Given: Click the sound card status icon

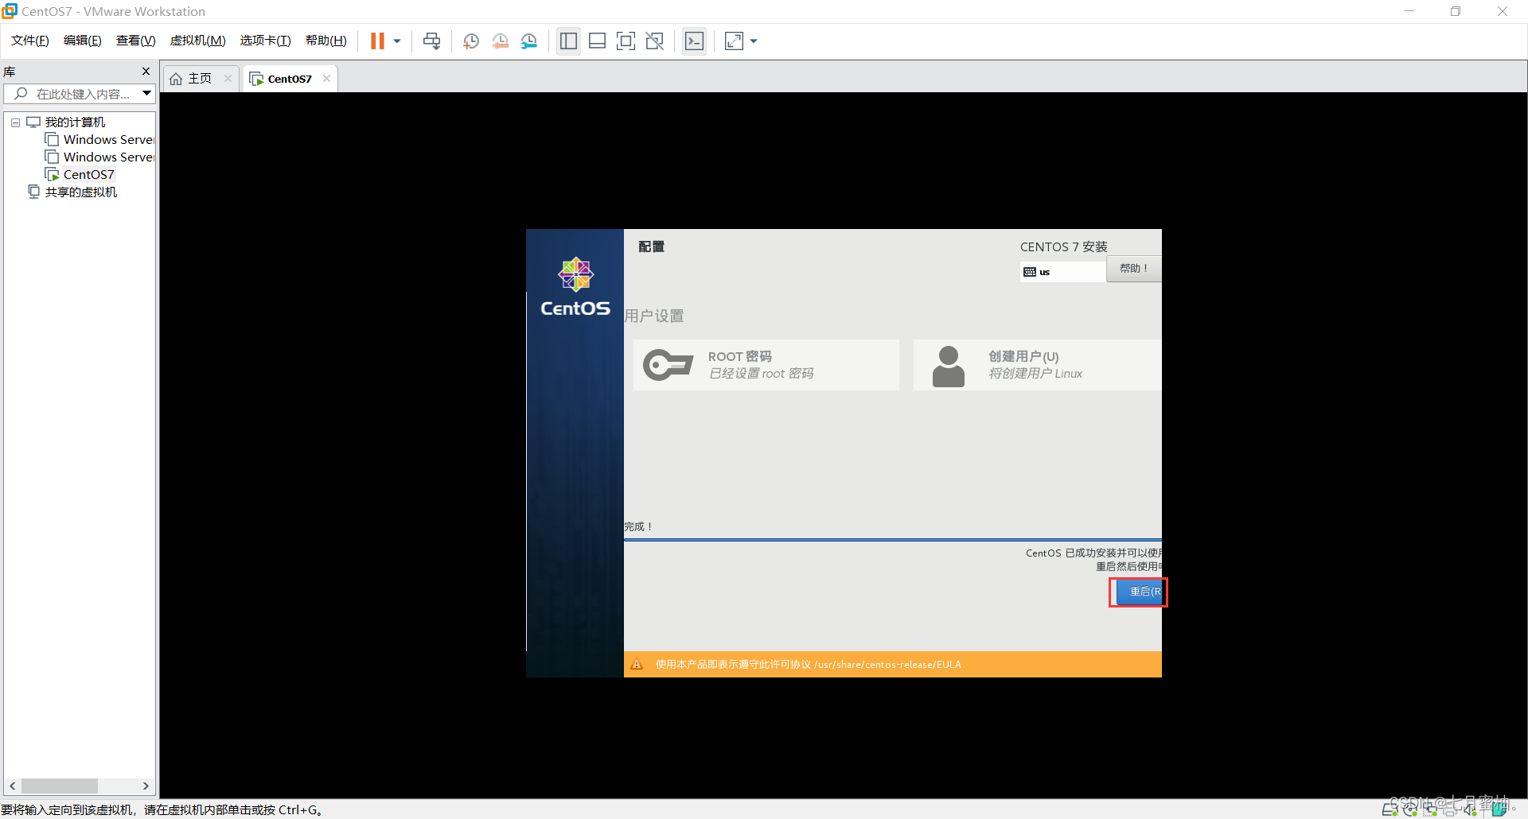Looking at the screenshot, I should (x=1470, y=809).
